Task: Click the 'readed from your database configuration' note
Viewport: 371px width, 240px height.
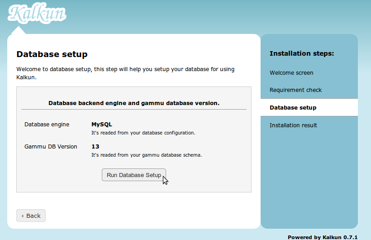Action: point(143,133)
